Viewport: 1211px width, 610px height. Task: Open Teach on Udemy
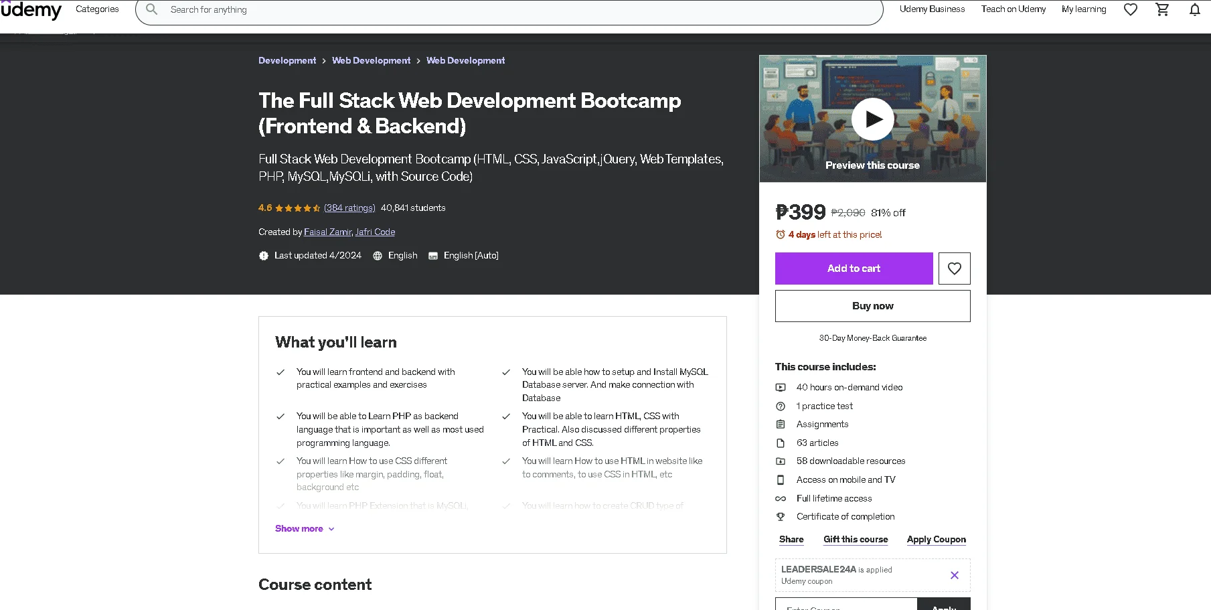coord(1013,9)
